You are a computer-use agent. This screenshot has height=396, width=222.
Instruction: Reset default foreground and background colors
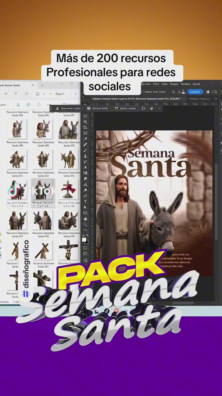83,235
